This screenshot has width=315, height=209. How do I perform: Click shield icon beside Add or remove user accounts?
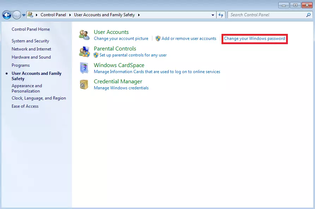tap(158, 38)
